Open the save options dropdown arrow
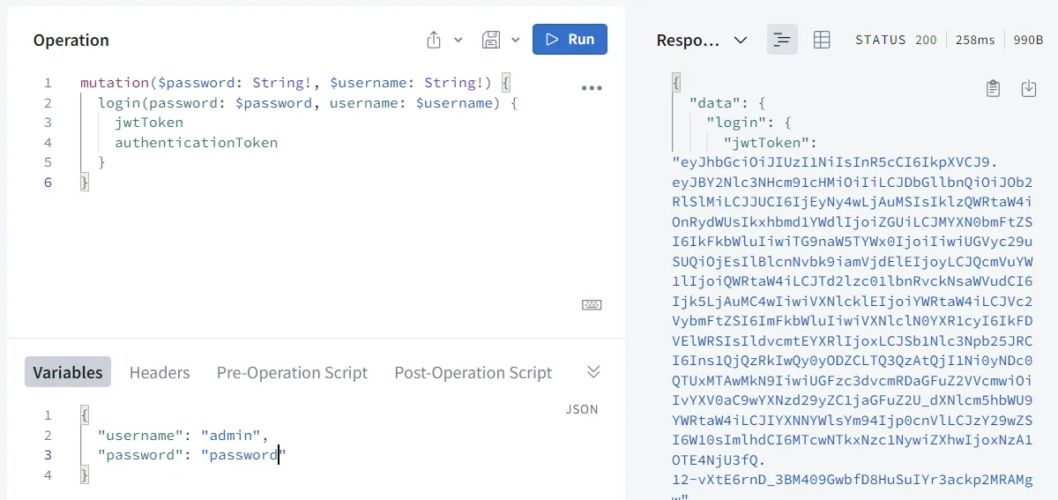Screen dimensions: 1058x500 [516, 40]
